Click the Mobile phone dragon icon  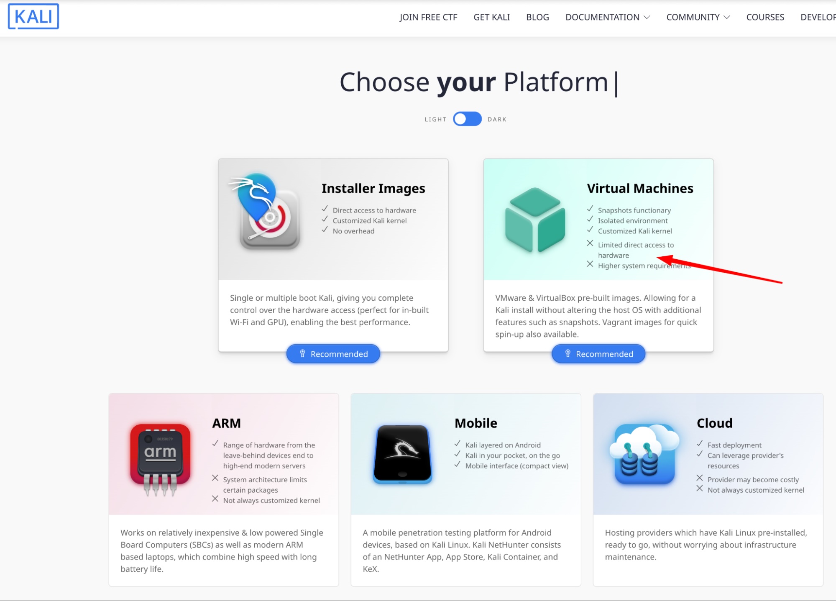point(402,454)
